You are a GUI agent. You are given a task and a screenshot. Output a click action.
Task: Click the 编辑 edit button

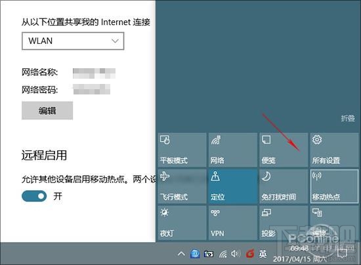point(47,111)
